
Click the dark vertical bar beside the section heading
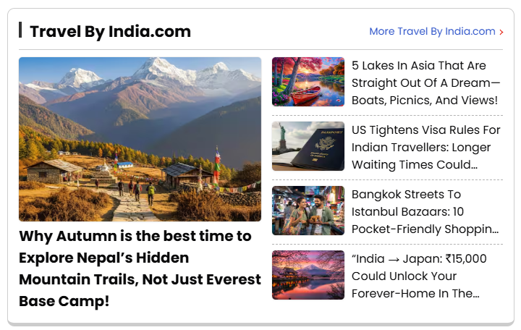click(x=20, y=30)
